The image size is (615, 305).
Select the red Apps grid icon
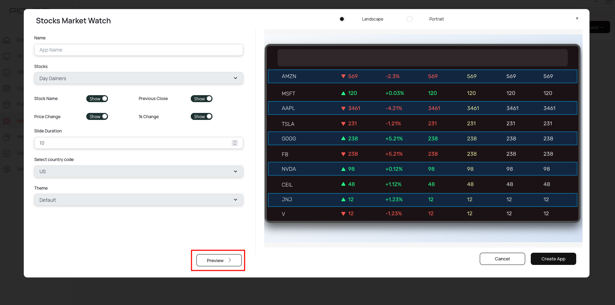click(x=7, y=121)
